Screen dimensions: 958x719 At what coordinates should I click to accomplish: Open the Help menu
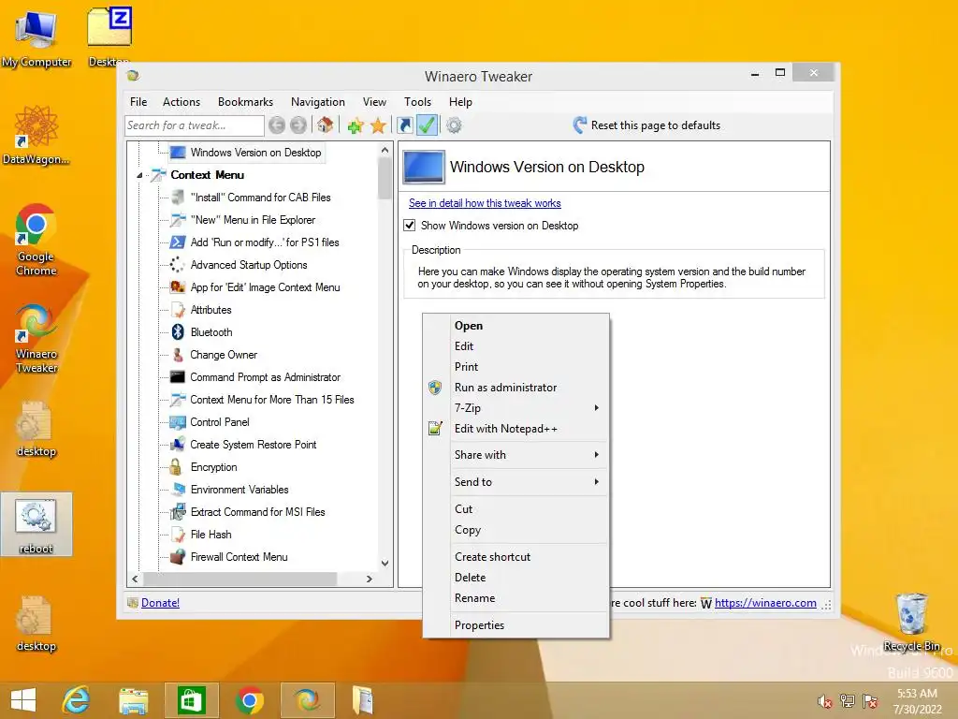click(460, 102)
